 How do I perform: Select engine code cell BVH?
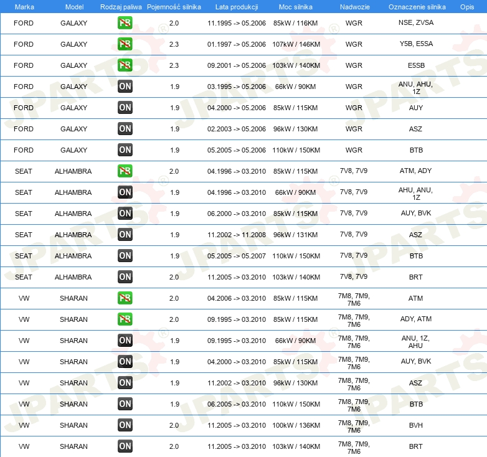pyautogui.click(x=416, y=425)
